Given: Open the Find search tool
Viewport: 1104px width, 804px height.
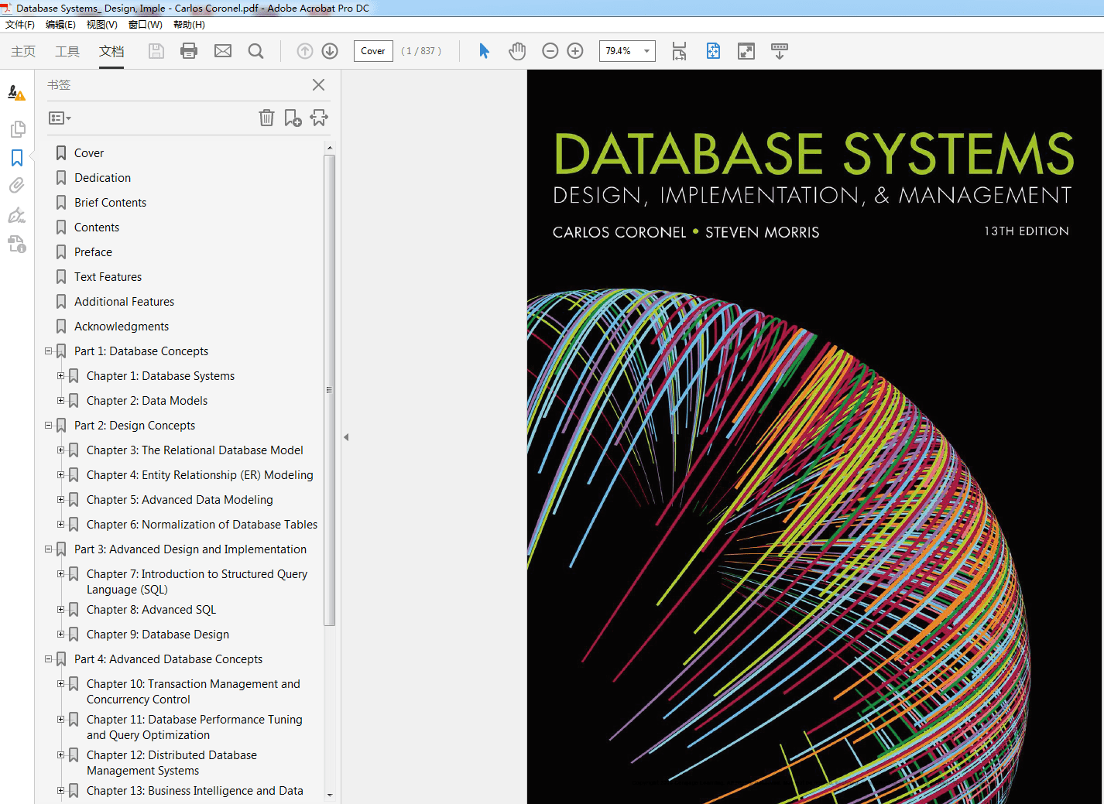Looking at the screenshot, I should pyautogui.click(x=255, y=50).
